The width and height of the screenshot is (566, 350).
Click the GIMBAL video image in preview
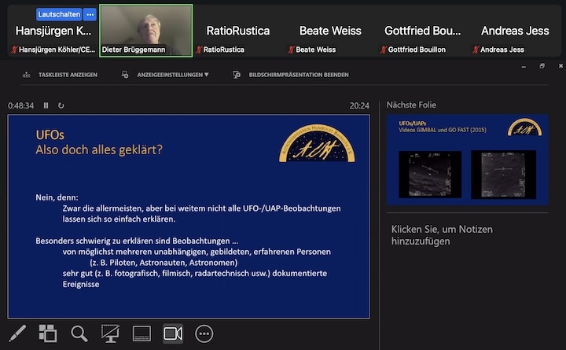pos(430,175)
